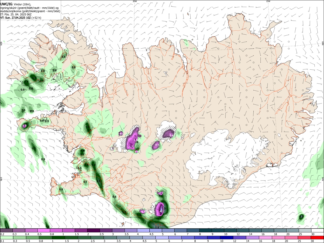Pick the light pink 16 swatch in the rain legend
This screenshot has width=324, height=243.
[266, 238]
